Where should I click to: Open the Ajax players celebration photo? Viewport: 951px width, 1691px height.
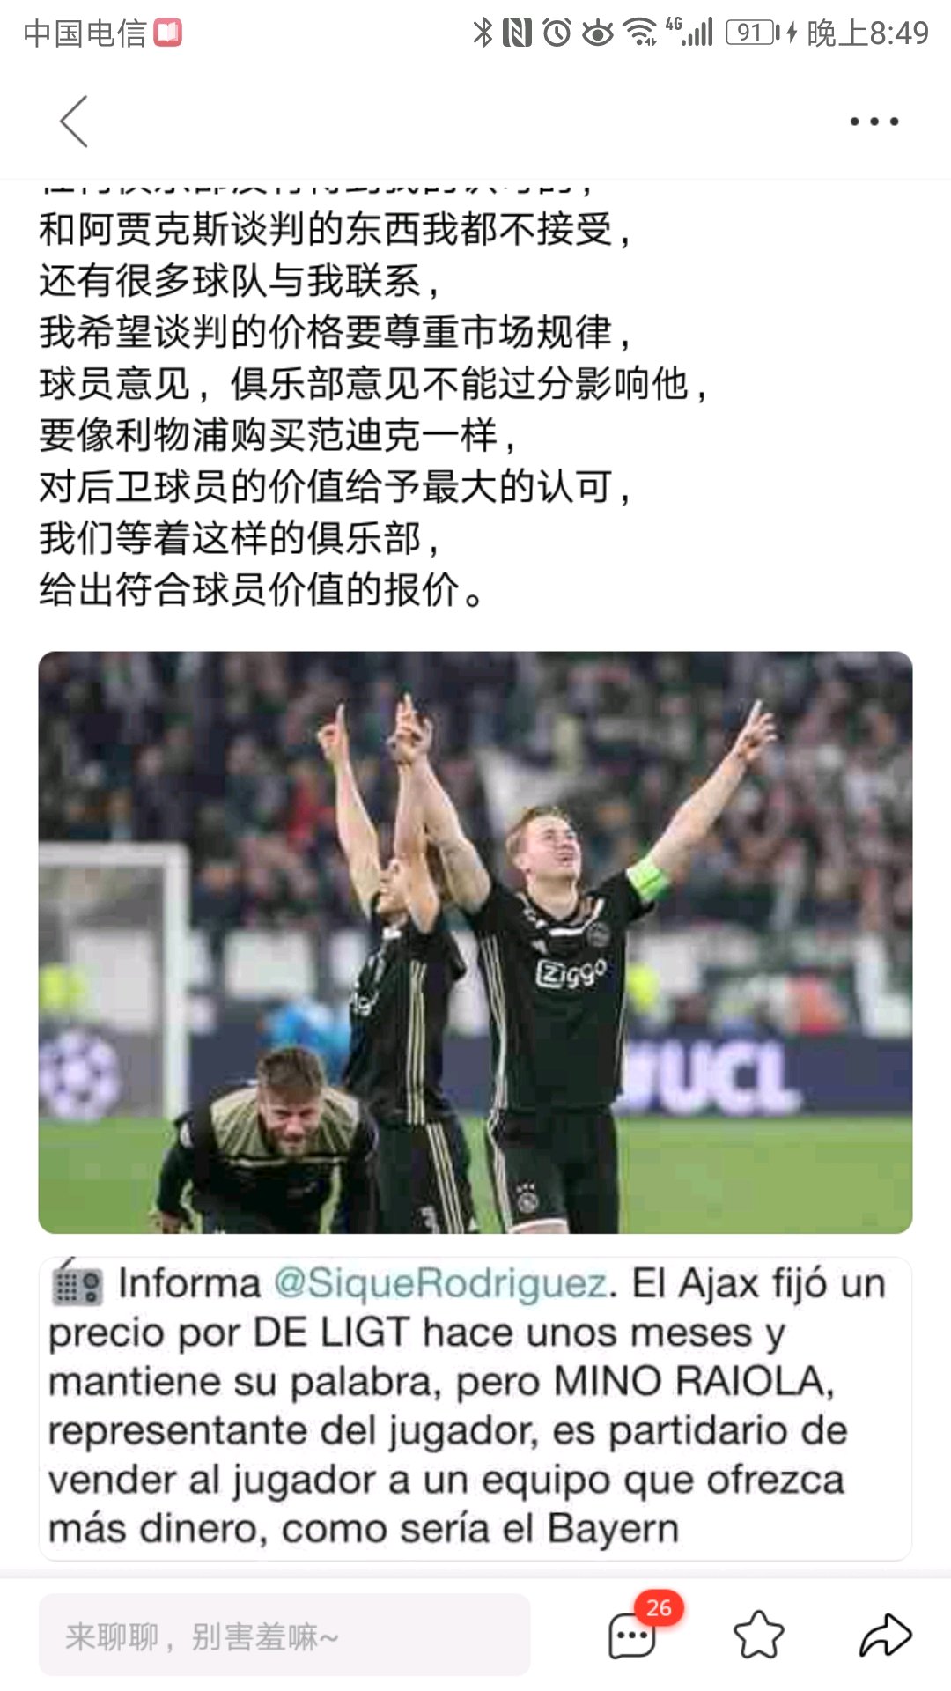pos(475,942)
